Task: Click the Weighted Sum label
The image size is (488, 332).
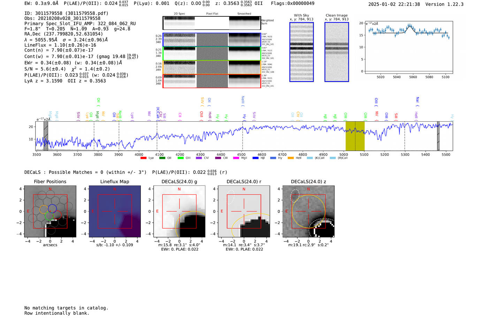Action: [x=267, y=22]
